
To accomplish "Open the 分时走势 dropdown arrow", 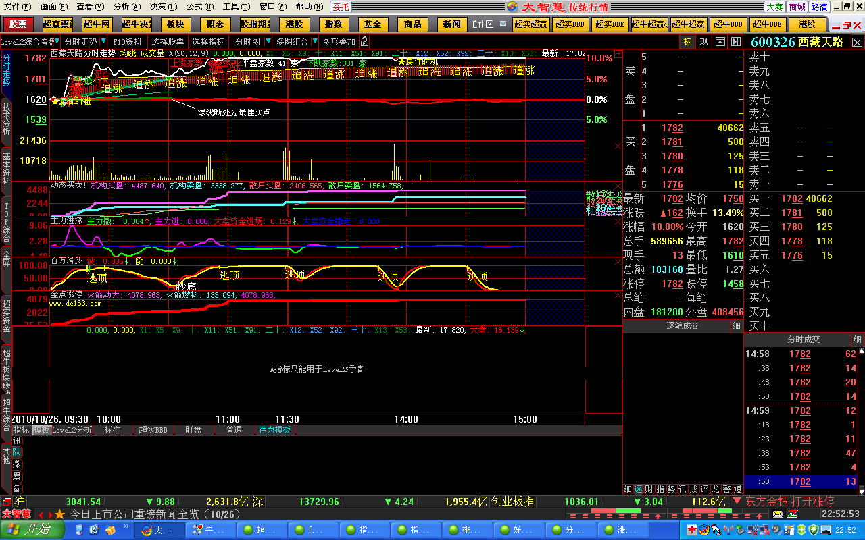I will click(103, 42).
